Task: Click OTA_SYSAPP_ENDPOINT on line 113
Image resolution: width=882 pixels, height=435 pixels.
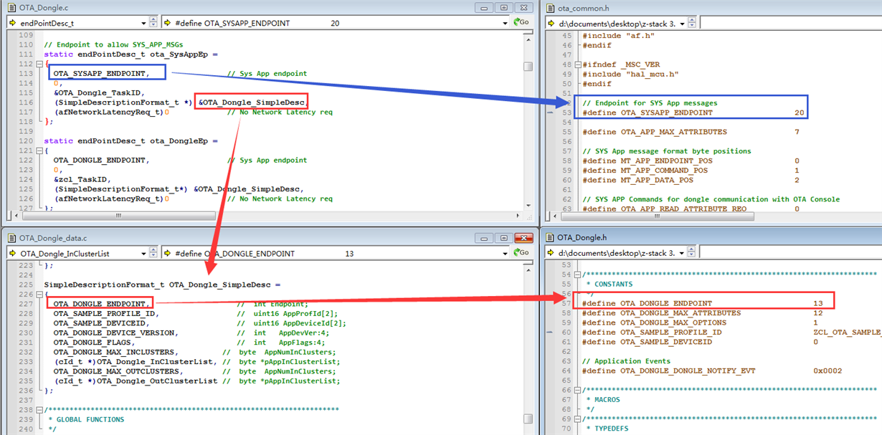Action: point(99,73)
